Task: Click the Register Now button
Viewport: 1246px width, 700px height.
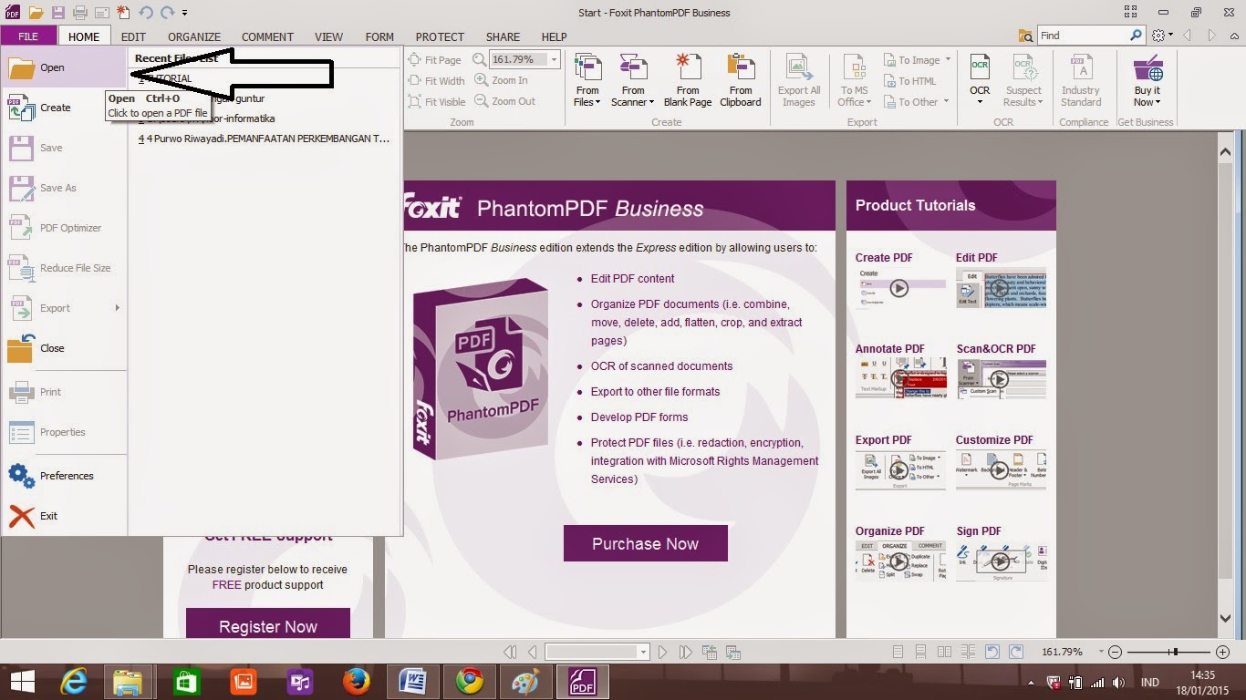Action: click(x=268, y=625)
